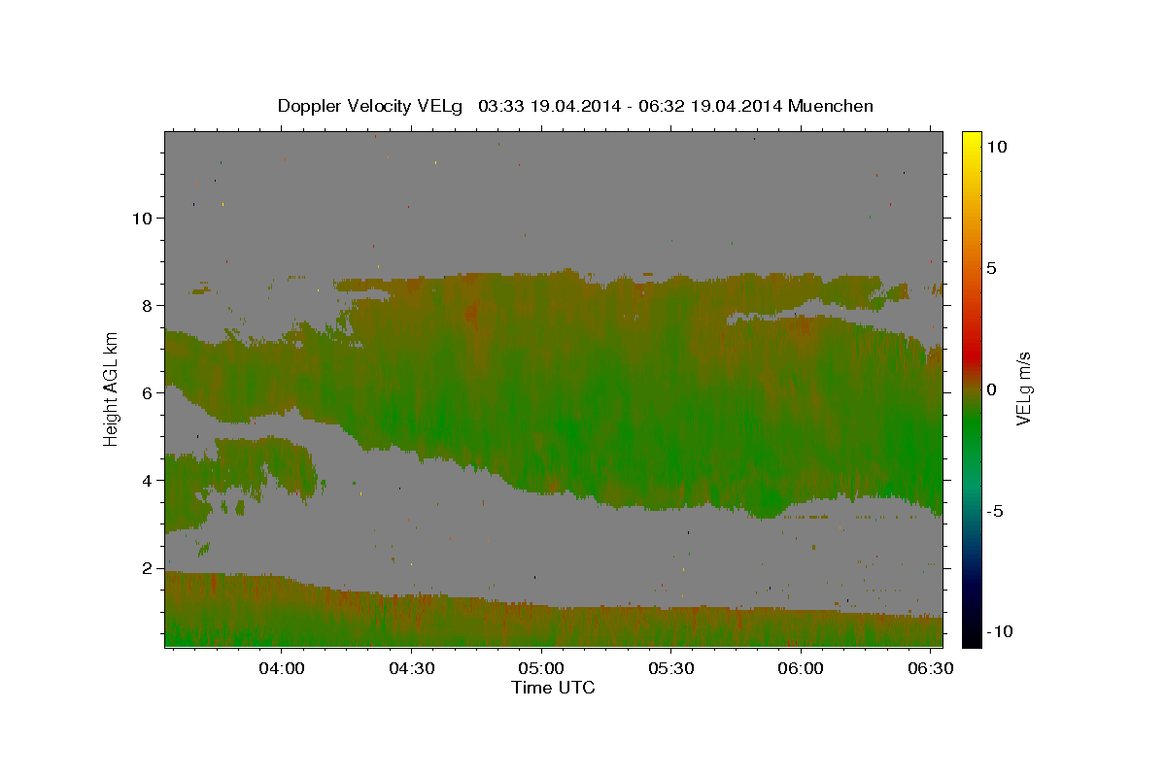Click the "04:30" time tick label
The image size is (1166, 777).
(x=412, y=669)
